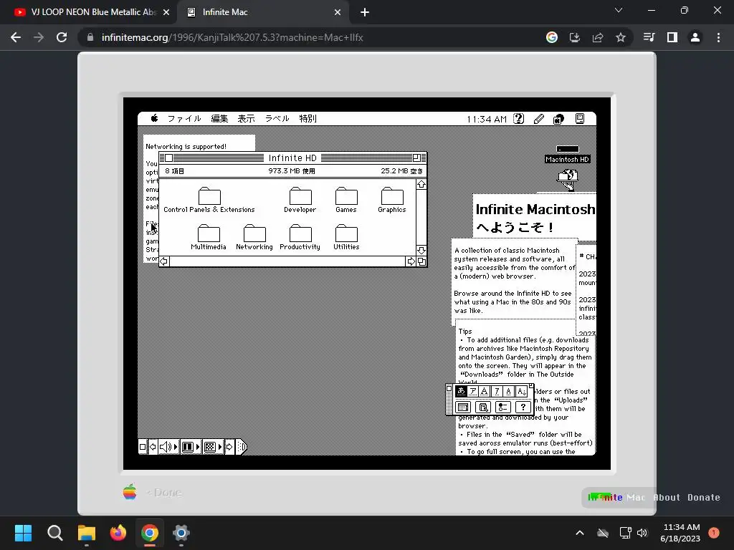Open the 編集 (Edit) menu
Image resolution: width=734 pixels, height=550 pixels.
pos(219,118)
